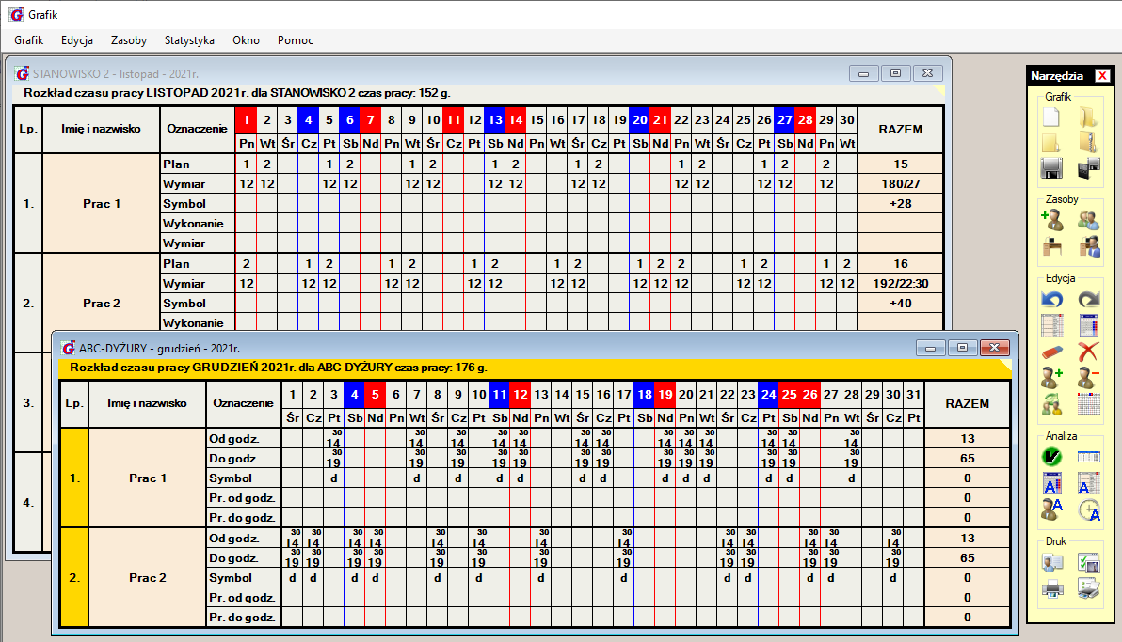The width and height of the screenshot is (1122, 642).
Task: Click the zipped archive folder icon
Action: coord(1088,142)
